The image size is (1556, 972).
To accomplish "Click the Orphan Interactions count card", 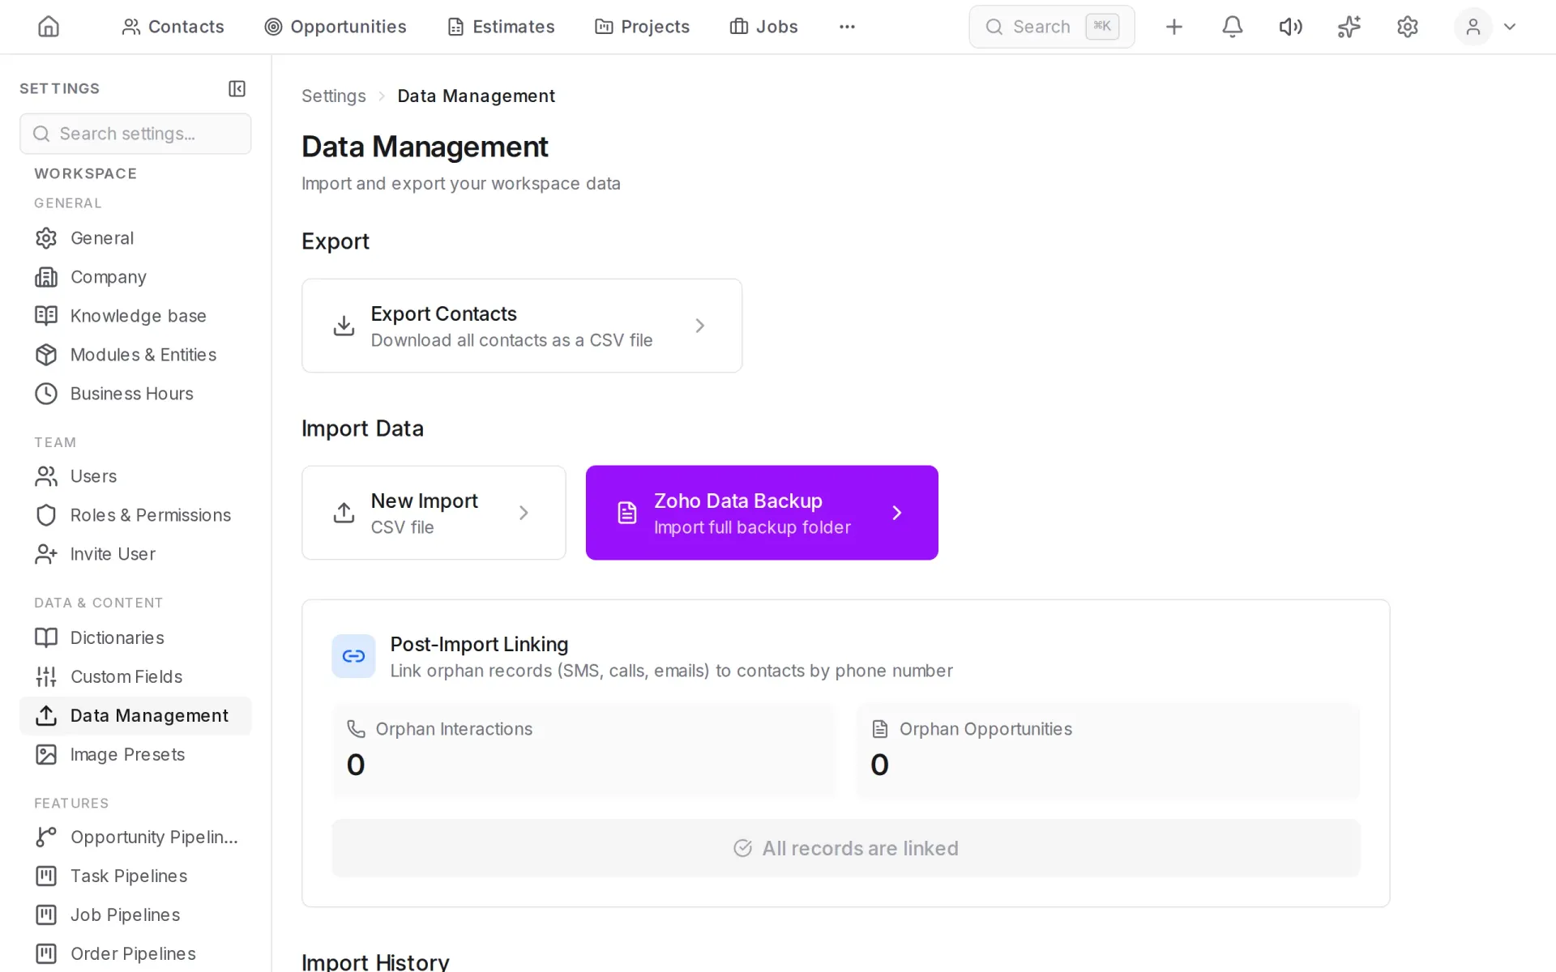I will click(x=583, y=751).
